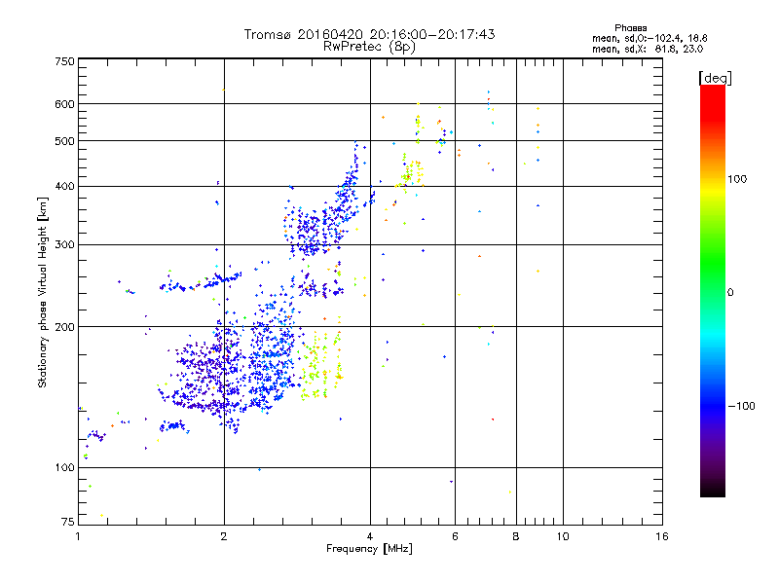Click x-axis tick label '6'
This screenshot has height=584, width=779.
pyautogui.click(x=455, y=536)
